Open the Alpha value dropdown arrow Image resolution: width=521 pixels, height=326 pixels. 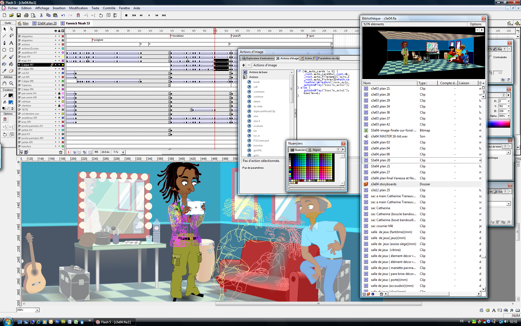point(509,116)
